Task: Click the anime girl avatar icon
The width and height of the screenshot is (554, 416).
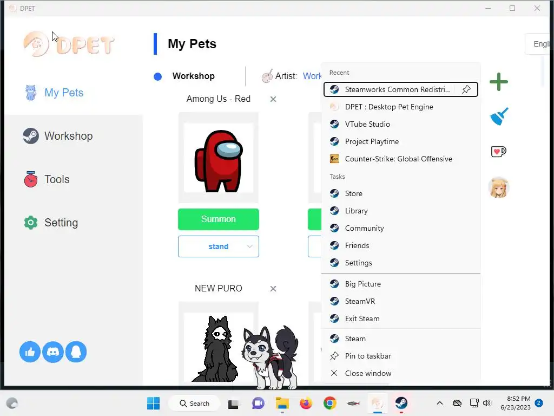Action: 498,187
